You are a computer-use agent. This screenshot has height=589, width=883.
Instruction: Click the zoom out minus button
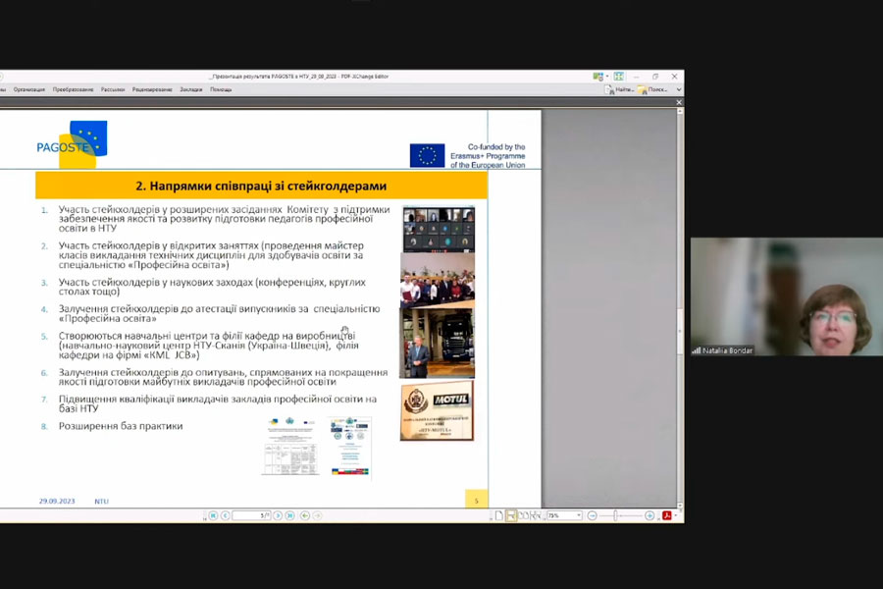[593, 515]
